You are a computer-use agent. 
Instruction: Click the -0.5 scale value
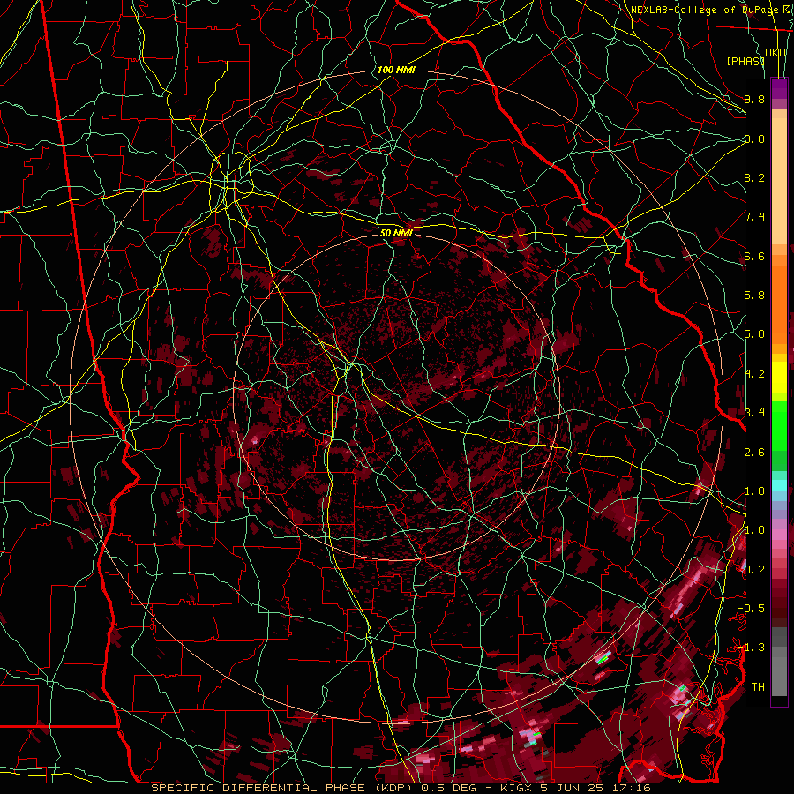coord(751,609)
